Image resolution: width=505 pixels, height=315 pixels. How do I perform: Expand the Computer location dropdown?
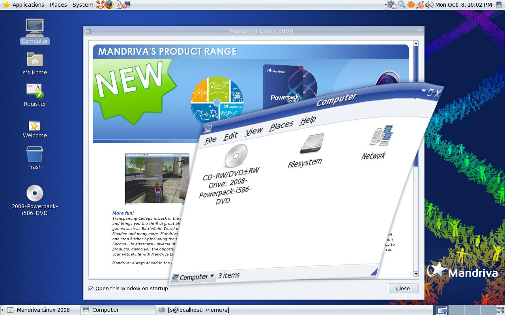click(193, 277)
